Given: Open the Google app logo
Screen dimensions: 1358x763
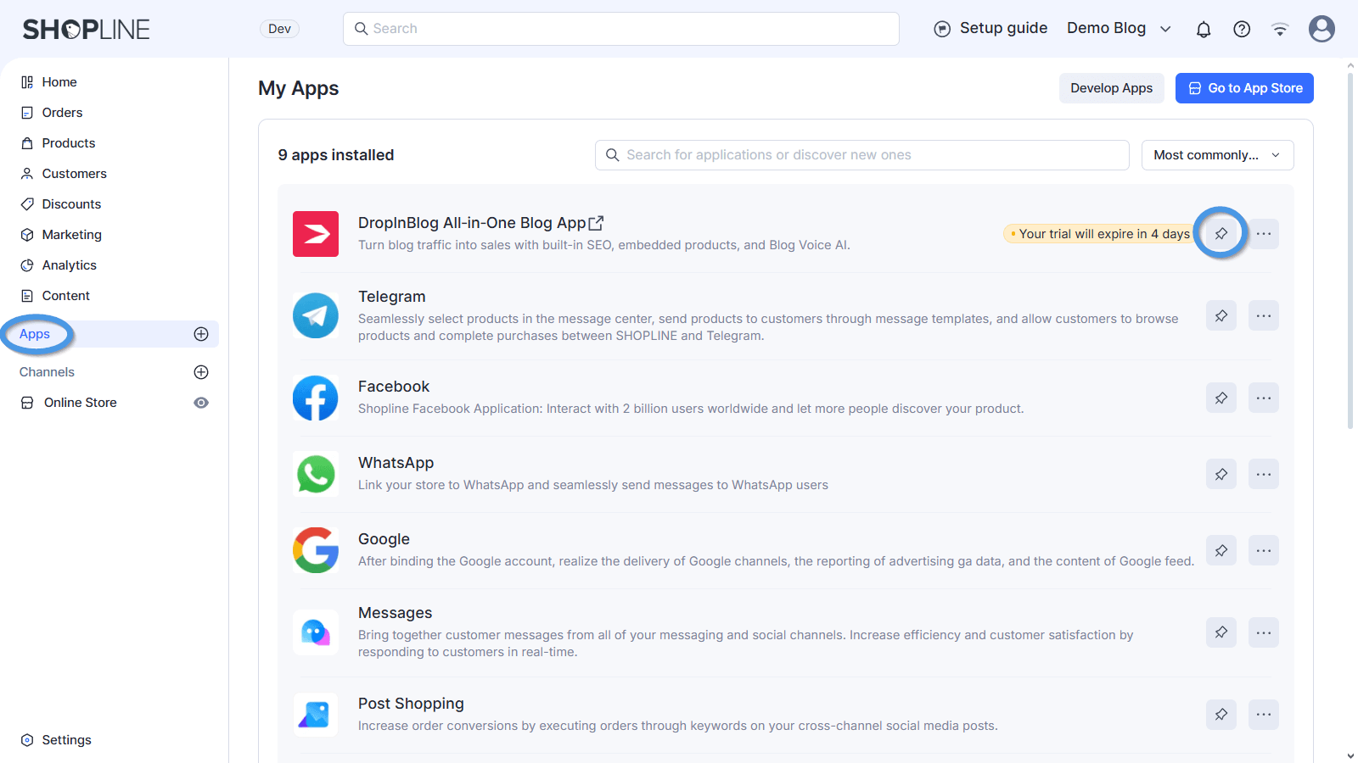Looking at the screenshot, I should [316, 550].
